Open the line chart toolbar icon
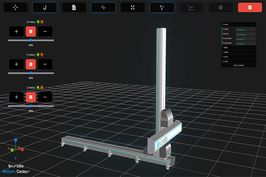 (x=191, y=8)
